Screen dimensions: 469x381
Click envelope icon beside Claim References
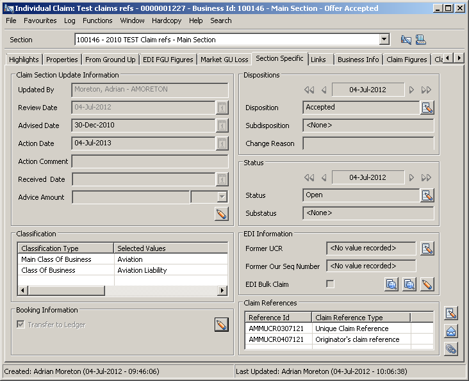coord(451,331)
